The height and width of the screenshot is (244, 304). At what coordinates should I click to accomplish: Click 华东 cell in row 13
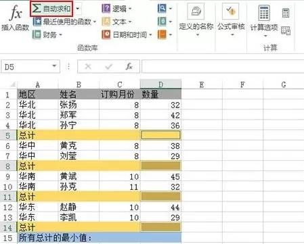(38, 217)
